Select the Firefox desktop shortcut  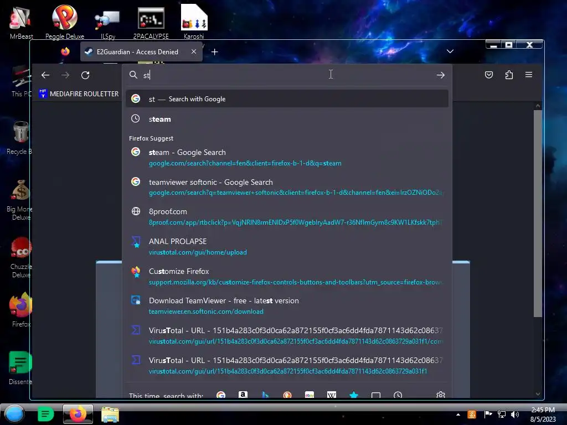21,310
